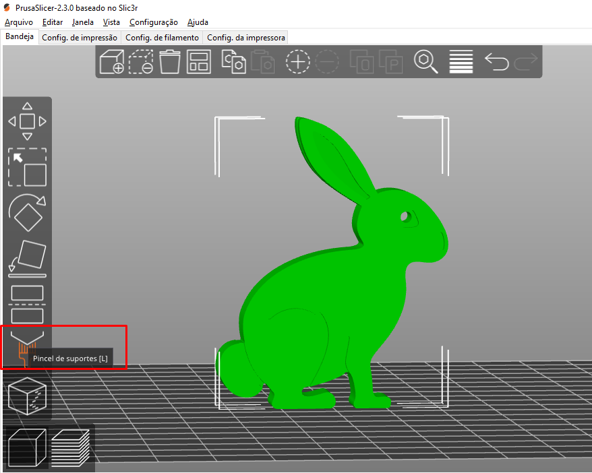This screenshot has width=592, height=473.
Task: Select the Seam painting cube tool
Action: click(27, 396)
